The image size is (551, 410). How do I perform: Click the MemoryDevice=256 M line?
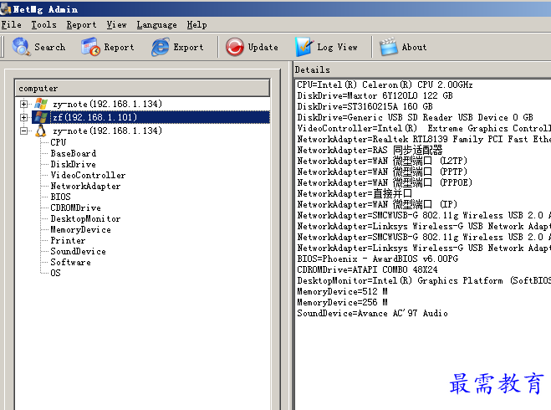[342, 302]
